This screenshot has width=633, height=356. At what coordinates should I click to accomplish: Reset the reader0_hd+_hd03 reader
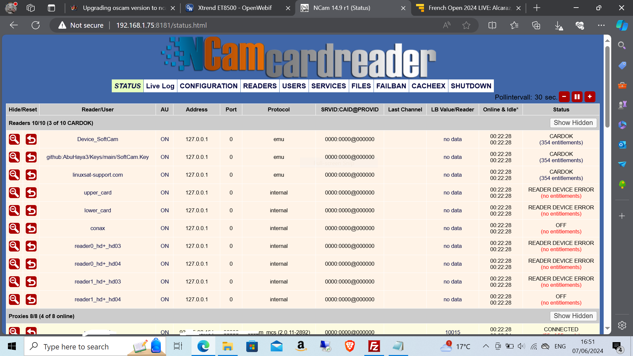(31, 246)
